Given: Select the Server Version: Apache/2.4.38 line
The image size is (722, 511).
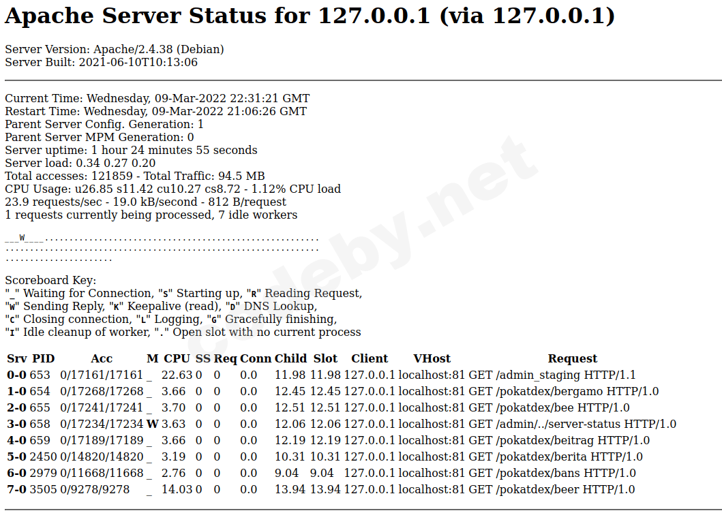Looking at the screenshot, I should point(114,49).
